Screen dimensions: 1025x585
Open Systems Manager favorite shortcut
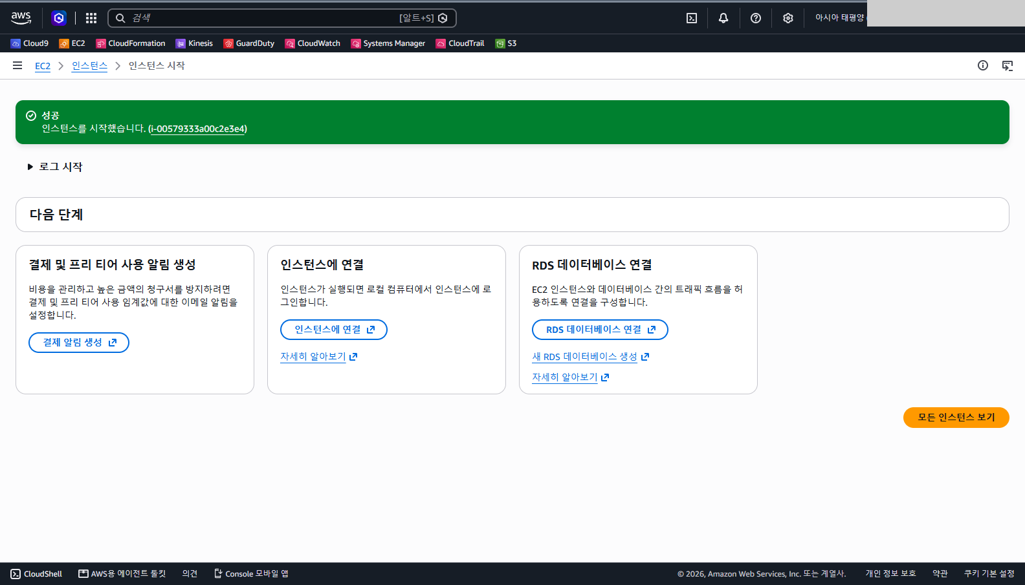click(388, 43)
